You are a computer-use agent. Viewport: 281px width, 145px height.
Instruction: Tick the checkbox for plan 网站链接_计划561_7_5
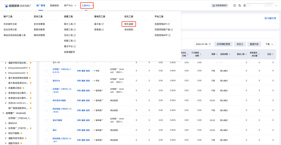coord(46,110)
